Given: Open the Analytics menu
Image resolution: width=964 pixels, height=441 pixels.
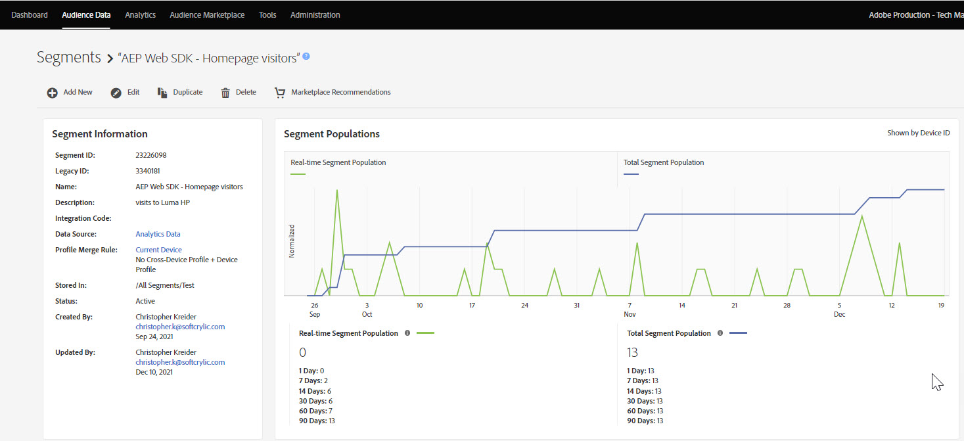Looking at the screenshot, I should click(x=140, y=14).
